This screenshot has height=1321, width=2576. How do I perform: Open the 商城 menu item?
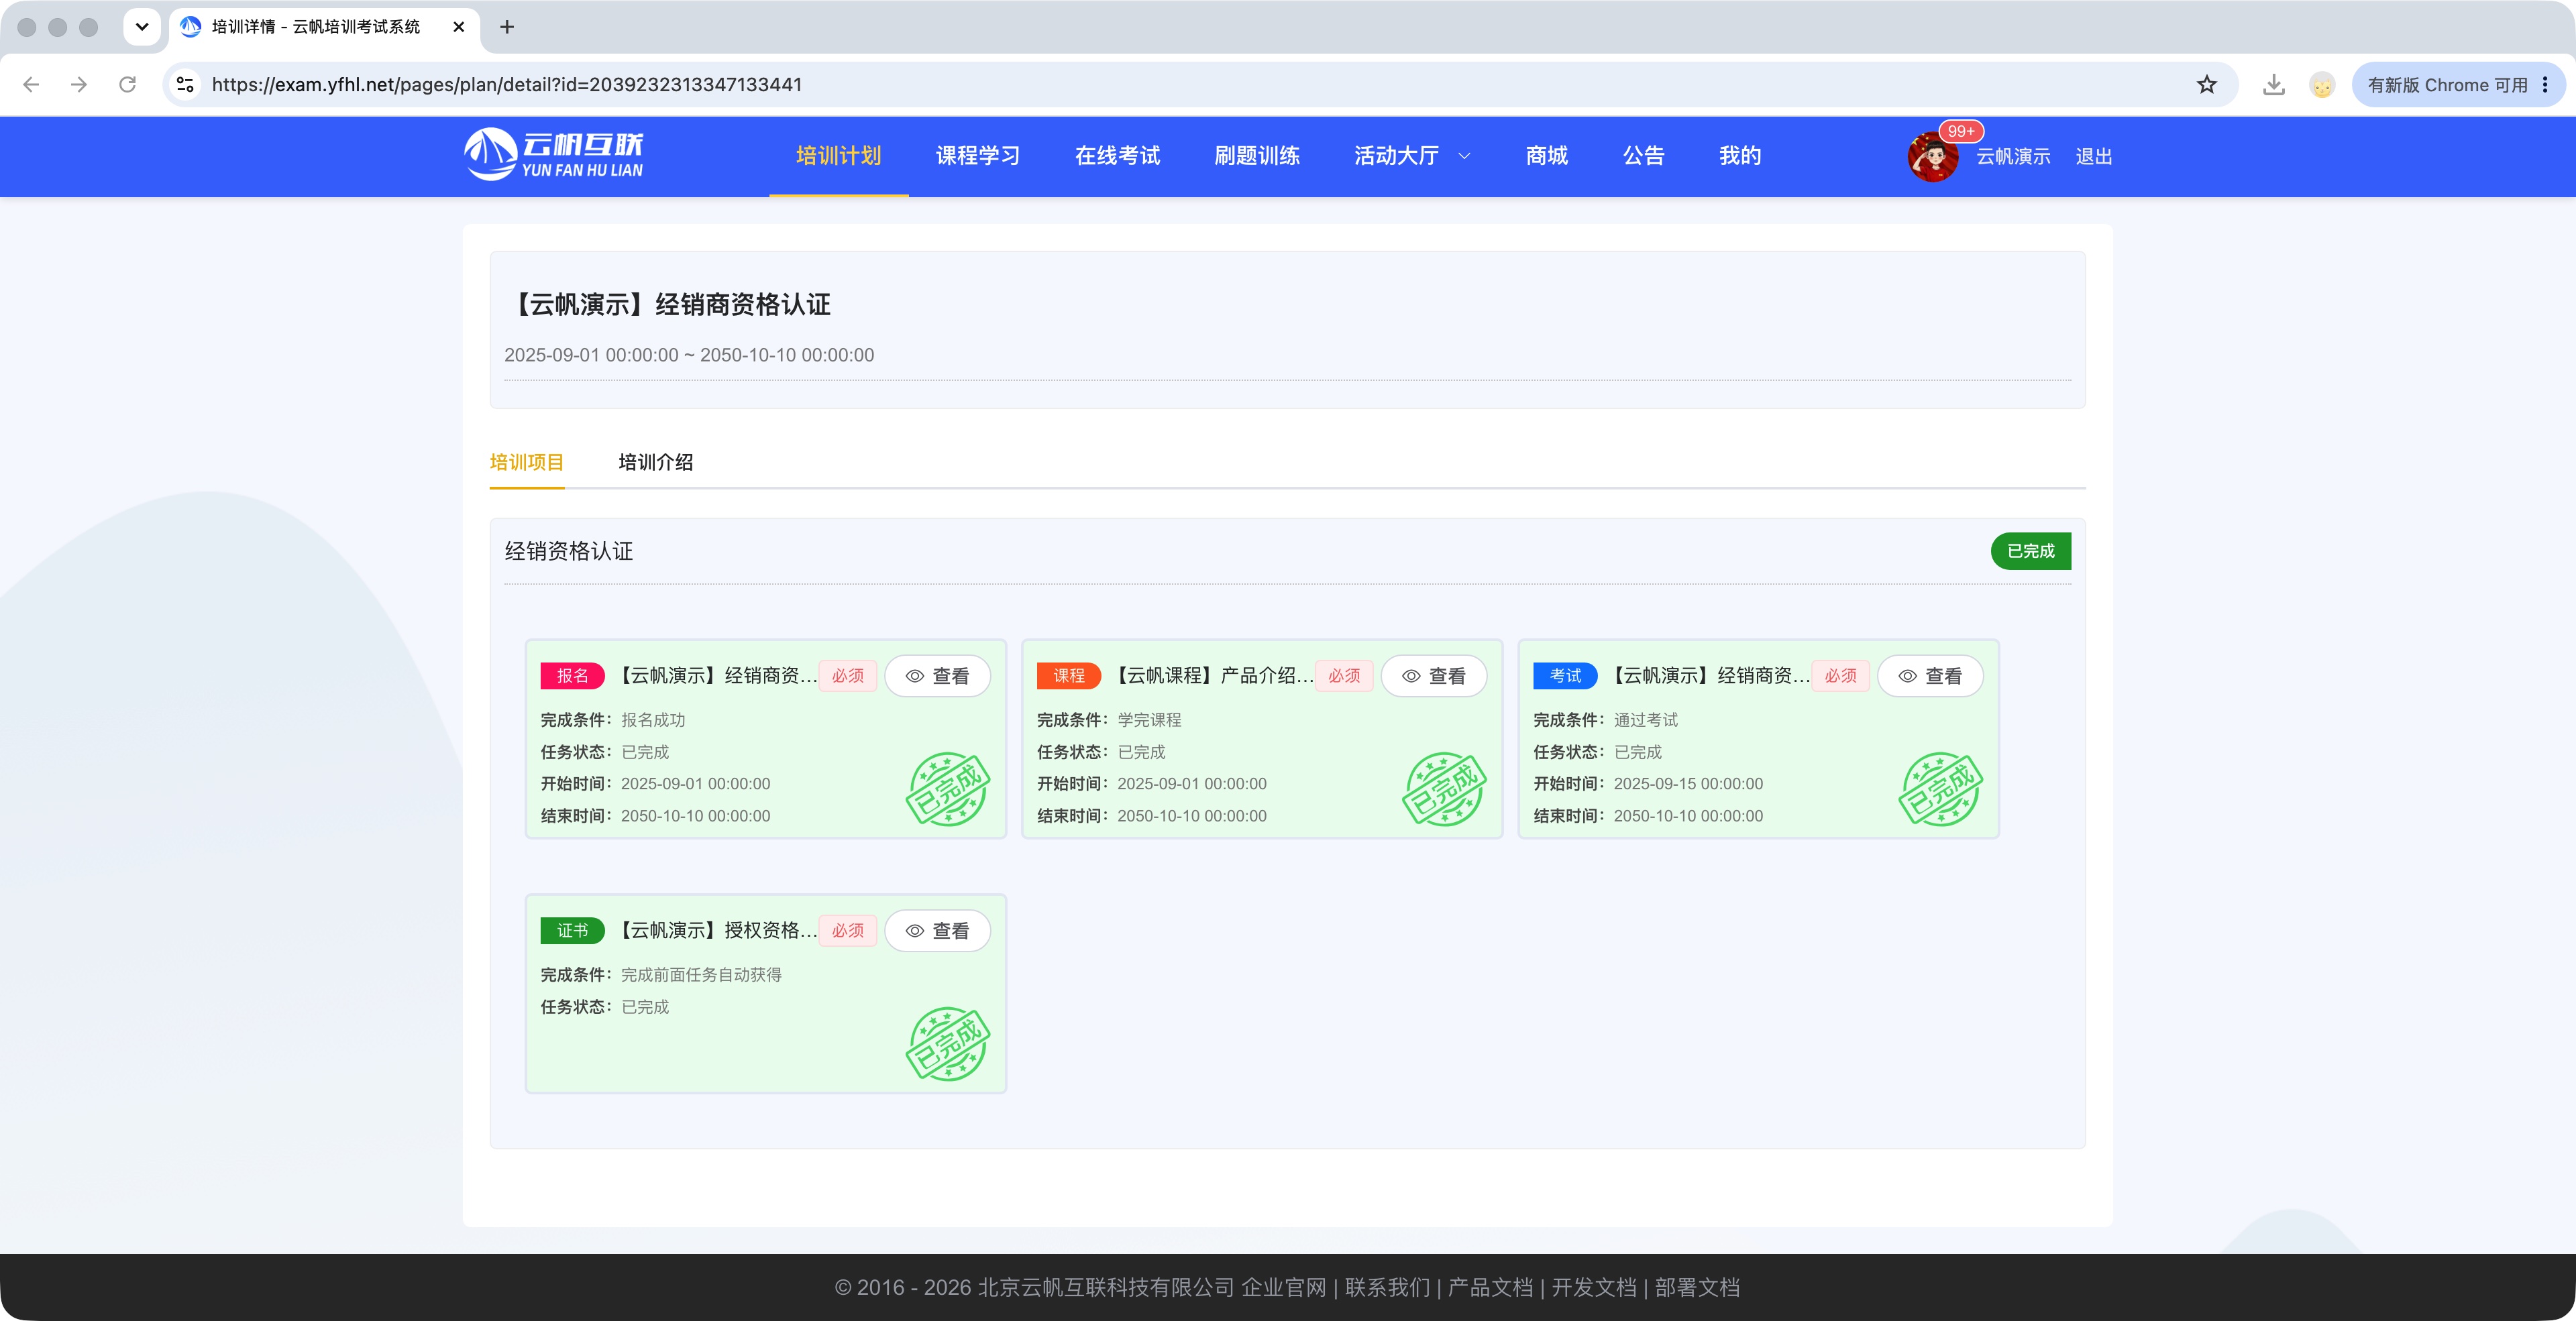[x=1547, y=156]
